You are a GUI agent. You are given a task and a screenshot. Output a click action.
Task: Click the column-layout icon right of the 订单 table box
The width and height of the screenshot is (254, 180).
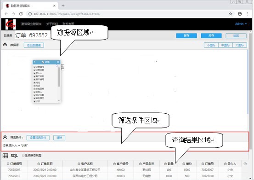point(62,66)
